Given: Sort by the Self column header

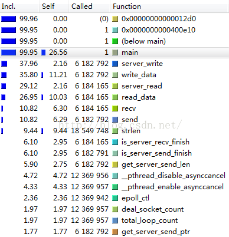Looking at the screenshot, I should coord(54,6).
